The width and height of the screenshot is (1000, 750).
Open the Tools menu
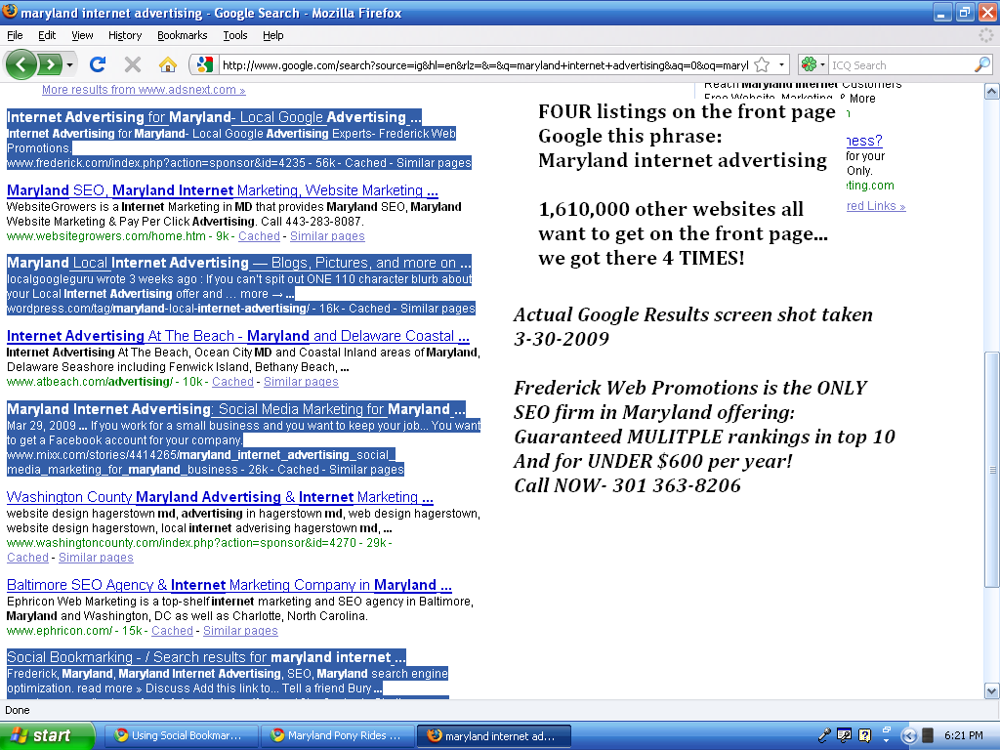pos(235,35)
